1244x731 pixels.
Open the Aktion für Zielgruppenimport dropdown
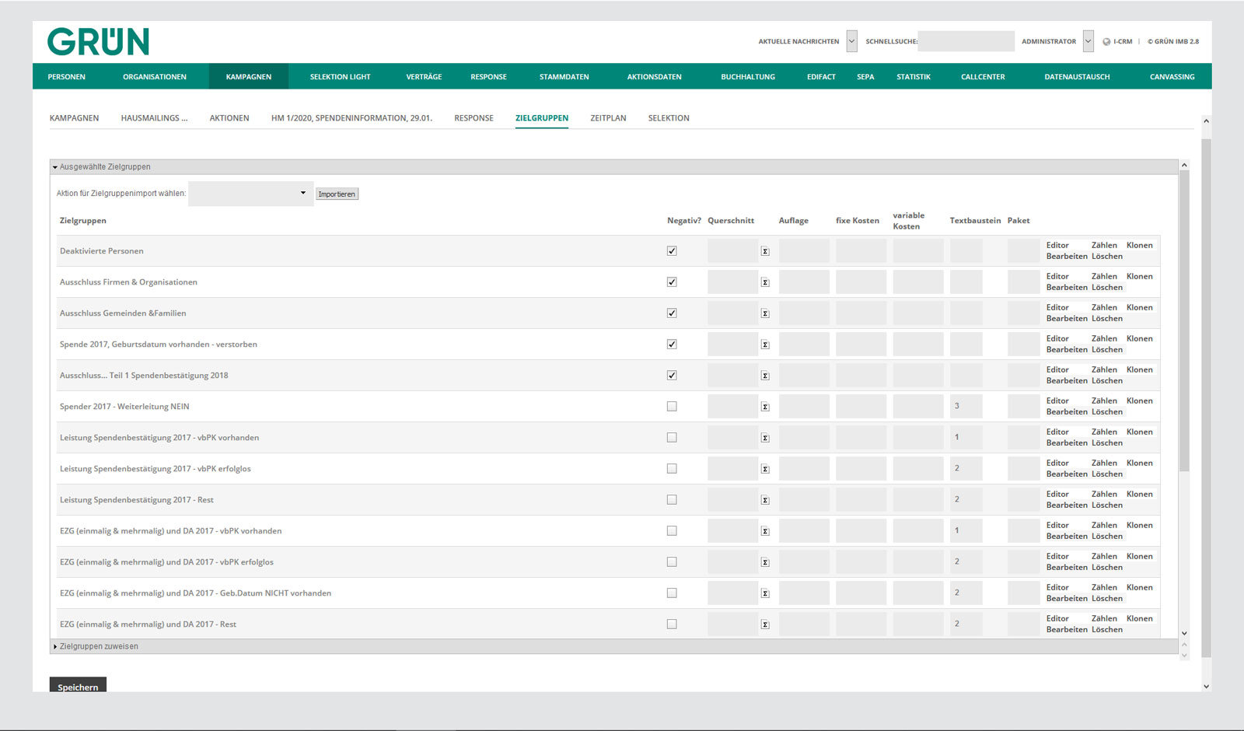click(250, 194)
